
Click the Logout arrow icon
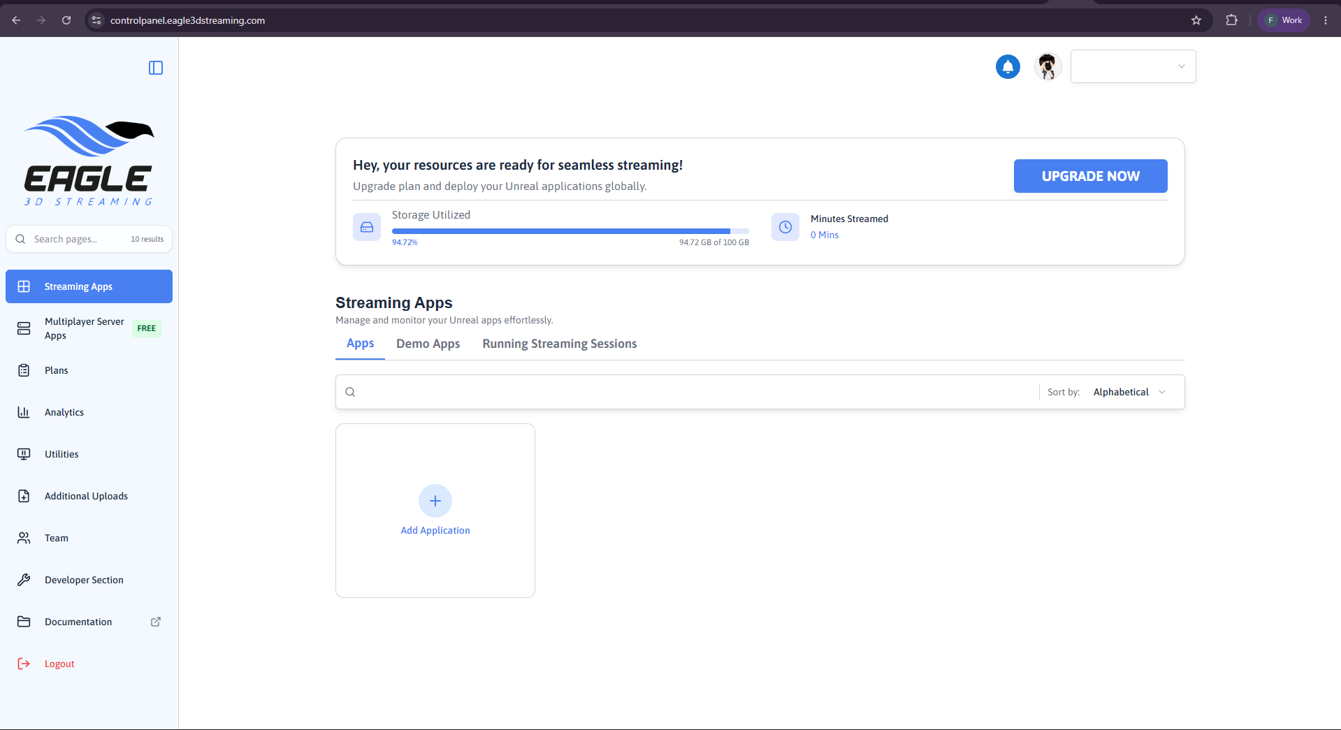pyautogui.click(x=24, y=664)
